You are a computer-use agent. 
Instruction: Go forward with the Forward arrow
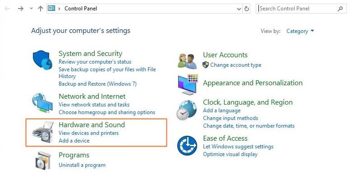pos(20,9)
